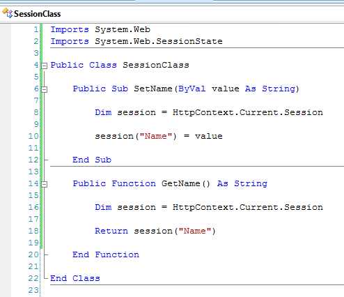Click the 'SessionClass' name on line 4
This screenshot has width=344, height=297.
click(x=156, y=65)
